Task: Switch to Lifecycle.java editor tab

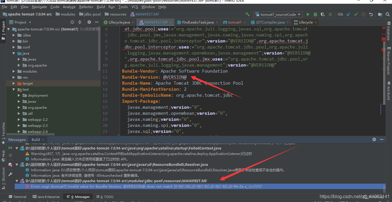Action: (119, 22)
